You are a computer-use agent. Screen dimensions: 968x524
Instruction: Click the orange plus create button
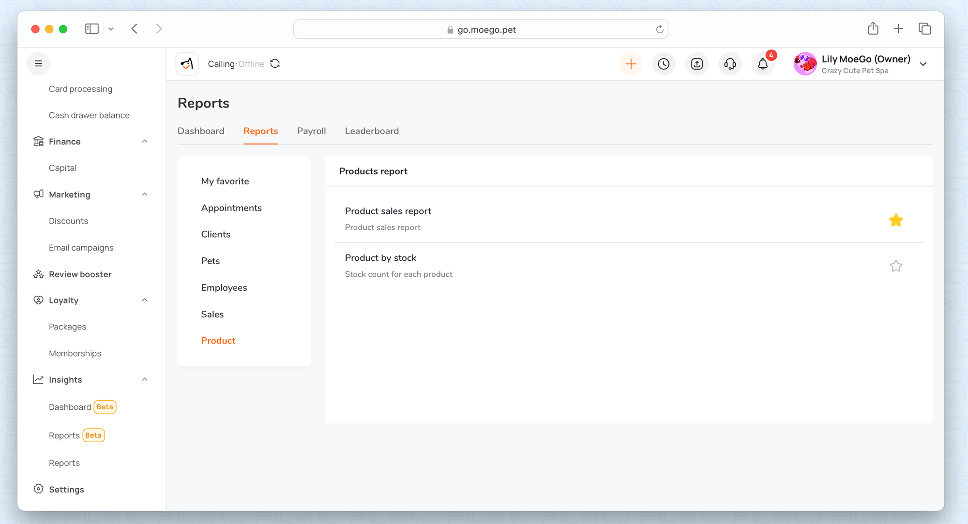coord(631,64)
